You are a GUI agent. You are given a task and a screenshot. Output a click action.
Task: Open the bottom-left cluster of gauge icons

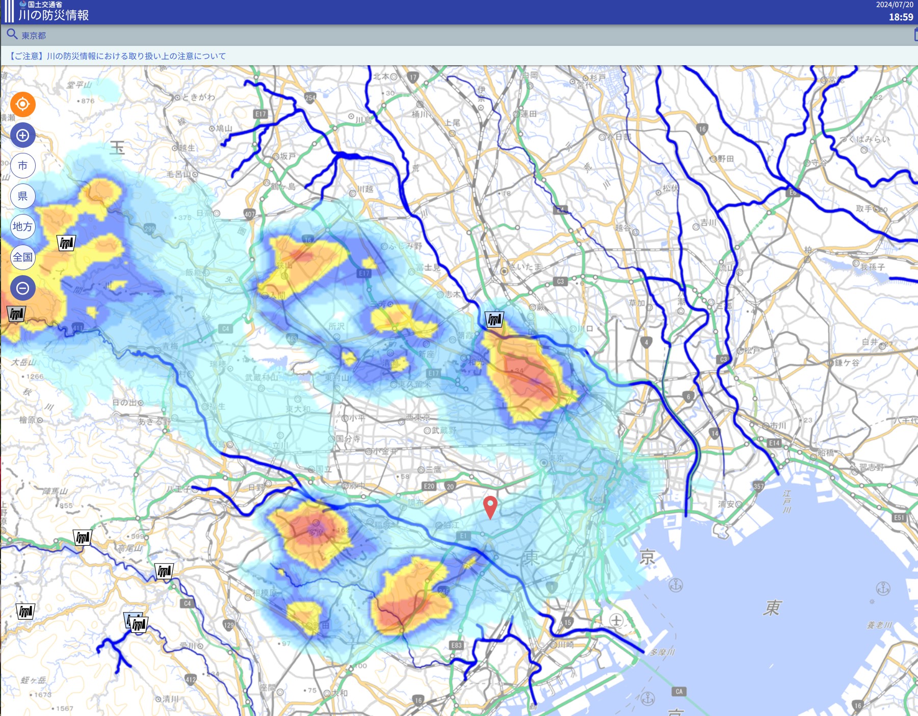click(137, 623)
